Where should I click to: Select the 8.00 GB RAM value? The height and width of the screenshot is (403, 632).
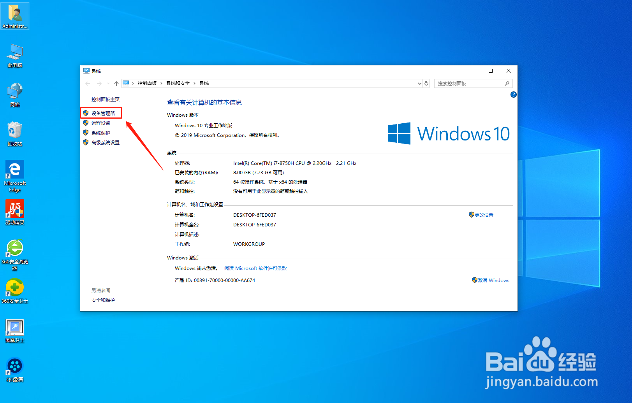259,173
